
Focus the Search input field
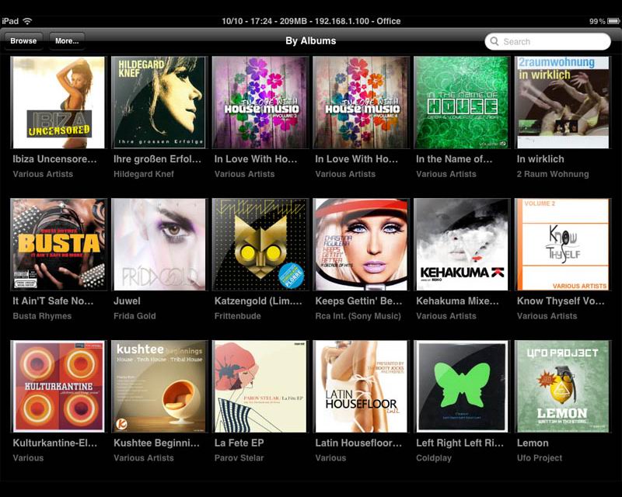[547, 41]
